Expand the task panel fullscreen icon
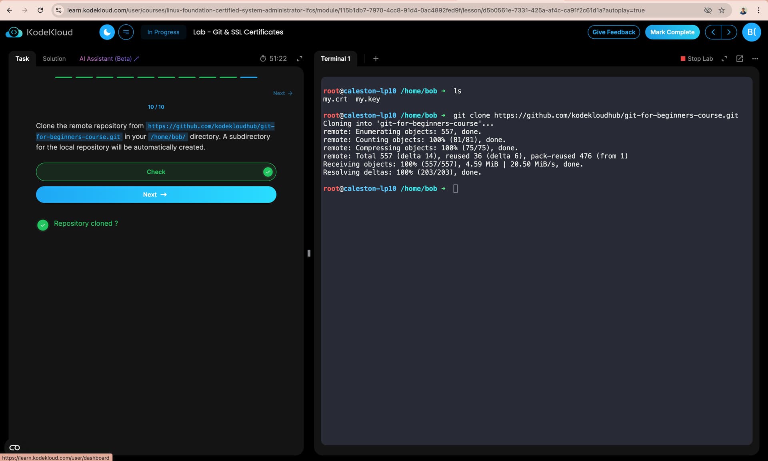 pyautogui.click(x=299, y=59)
